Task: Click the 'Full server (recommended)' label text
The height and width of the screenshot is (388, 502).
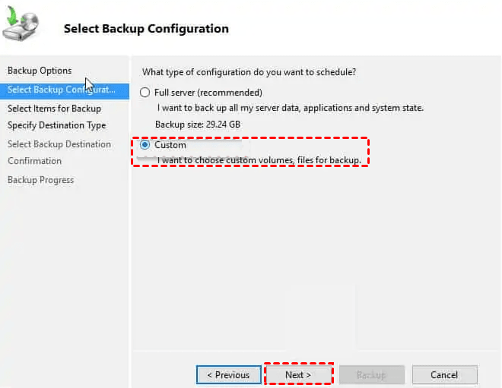Action: [x=208, y=93]
